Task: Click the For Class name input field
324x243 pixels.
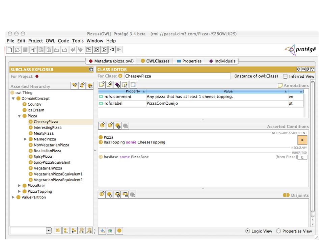Action: [x=177, y=76]
